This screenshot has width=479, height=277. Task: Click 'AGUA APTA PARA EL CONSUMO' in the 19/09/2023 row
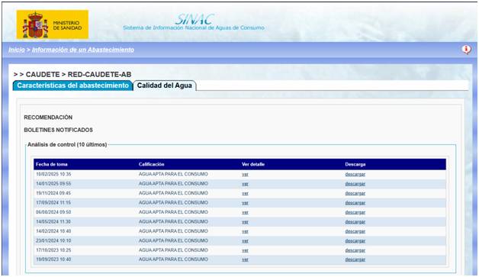click(173, 259)
